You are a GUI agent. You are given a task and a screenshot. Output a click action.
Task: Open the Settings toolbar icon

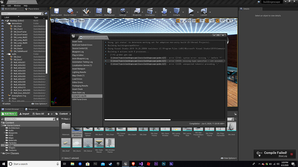coord(123,12)
